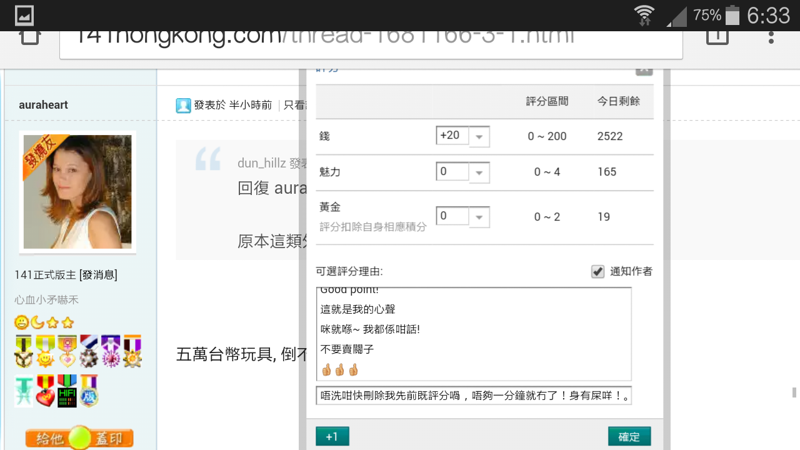Click the first gold eagle medal icon
The image size is (800, 450).
[24, 352]
